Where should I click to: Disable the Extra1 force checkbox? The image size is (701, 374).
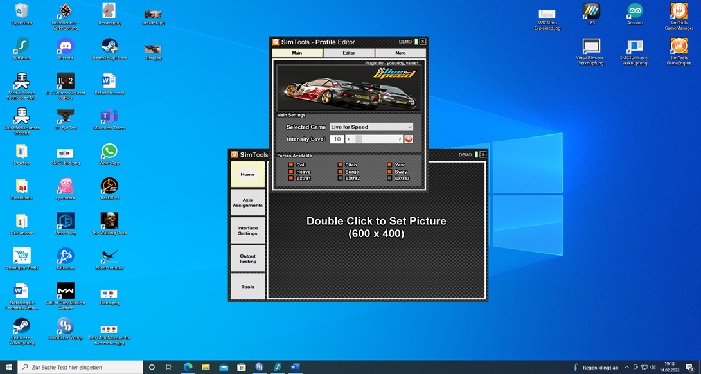[291, 179]
